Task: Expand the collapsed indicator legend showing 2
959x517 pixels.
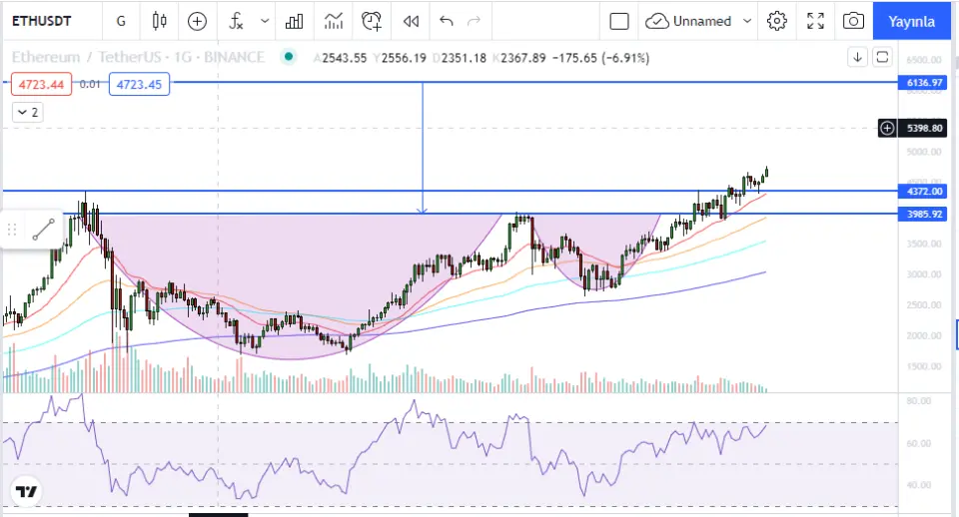Action: [x=27, y=113]
